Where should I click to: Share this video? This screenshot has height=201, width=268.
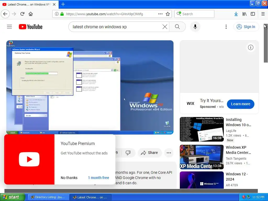pyautogui.click(x=149, y=153)
